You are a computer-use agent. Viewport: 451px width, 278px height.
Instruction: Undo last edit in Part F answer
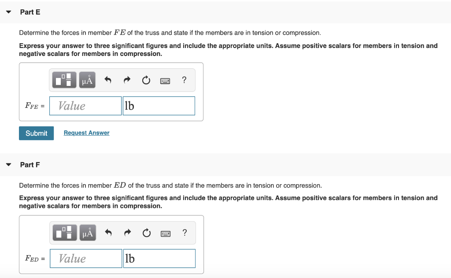point(108,232)
